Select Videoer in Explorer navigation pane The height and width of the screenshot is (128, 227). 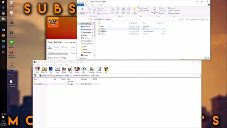pyautogui.click(x=85, y=55)
